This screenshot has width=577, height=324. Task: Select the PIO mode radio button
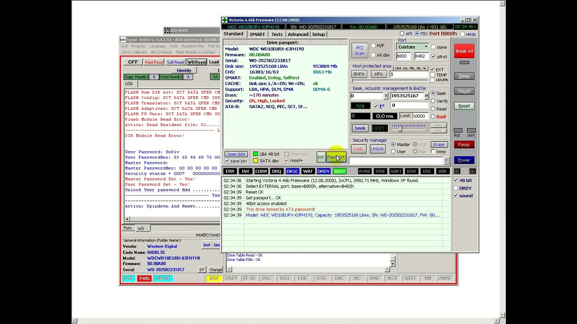pyautogui.click(x=417, y=34)
